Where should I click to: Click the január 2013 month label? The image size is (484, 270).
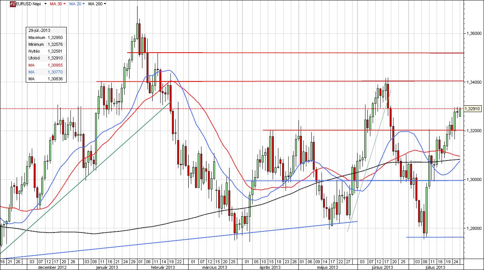(108, 267)
